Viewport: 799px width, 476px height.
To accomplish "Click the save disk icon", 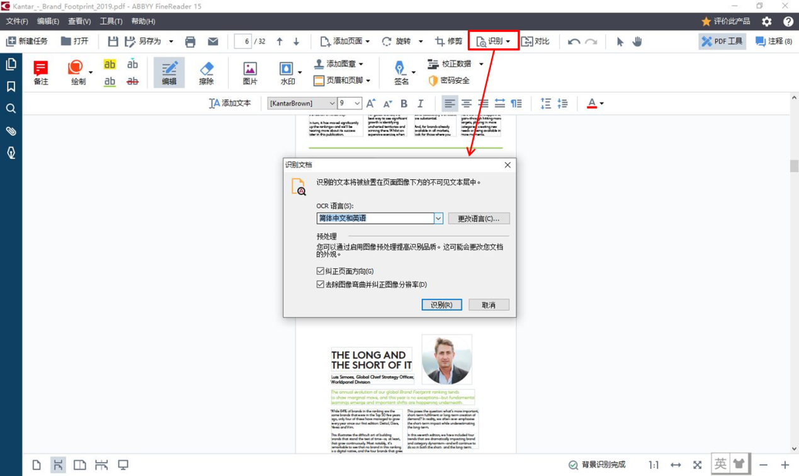I will [x=113, y=42].
